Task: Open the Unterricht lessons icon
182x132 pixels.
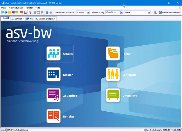Action: click(x=113, y=95)
